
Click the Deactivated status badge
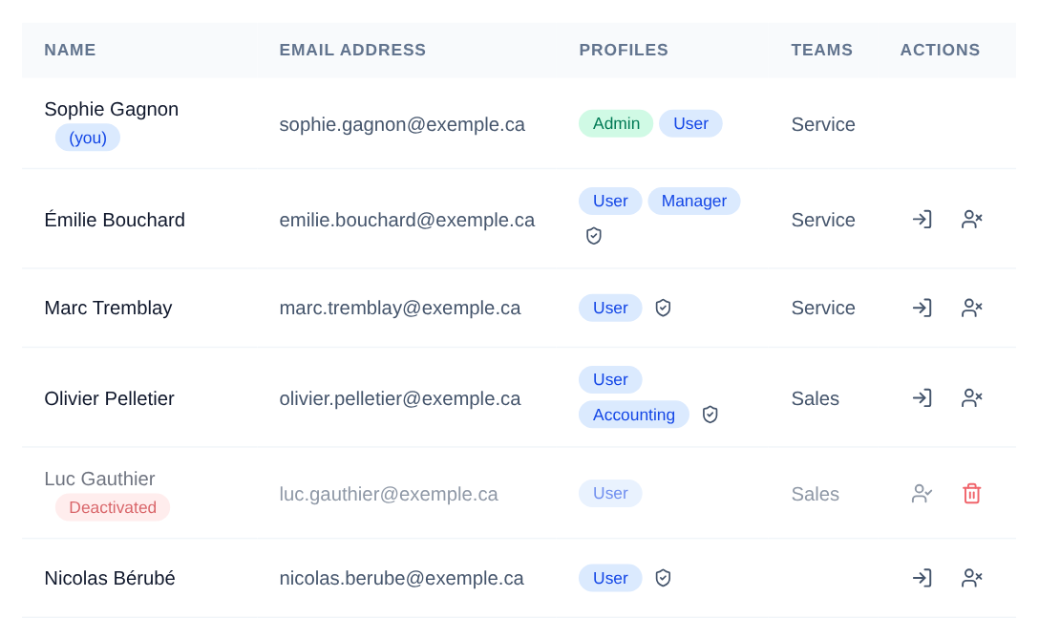pyautogui.click(x=113, y=507)
